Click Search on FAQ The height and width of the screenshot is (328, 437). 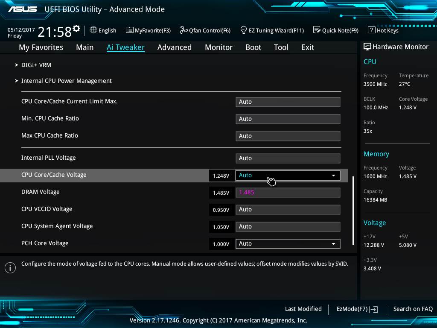(413, 309)
